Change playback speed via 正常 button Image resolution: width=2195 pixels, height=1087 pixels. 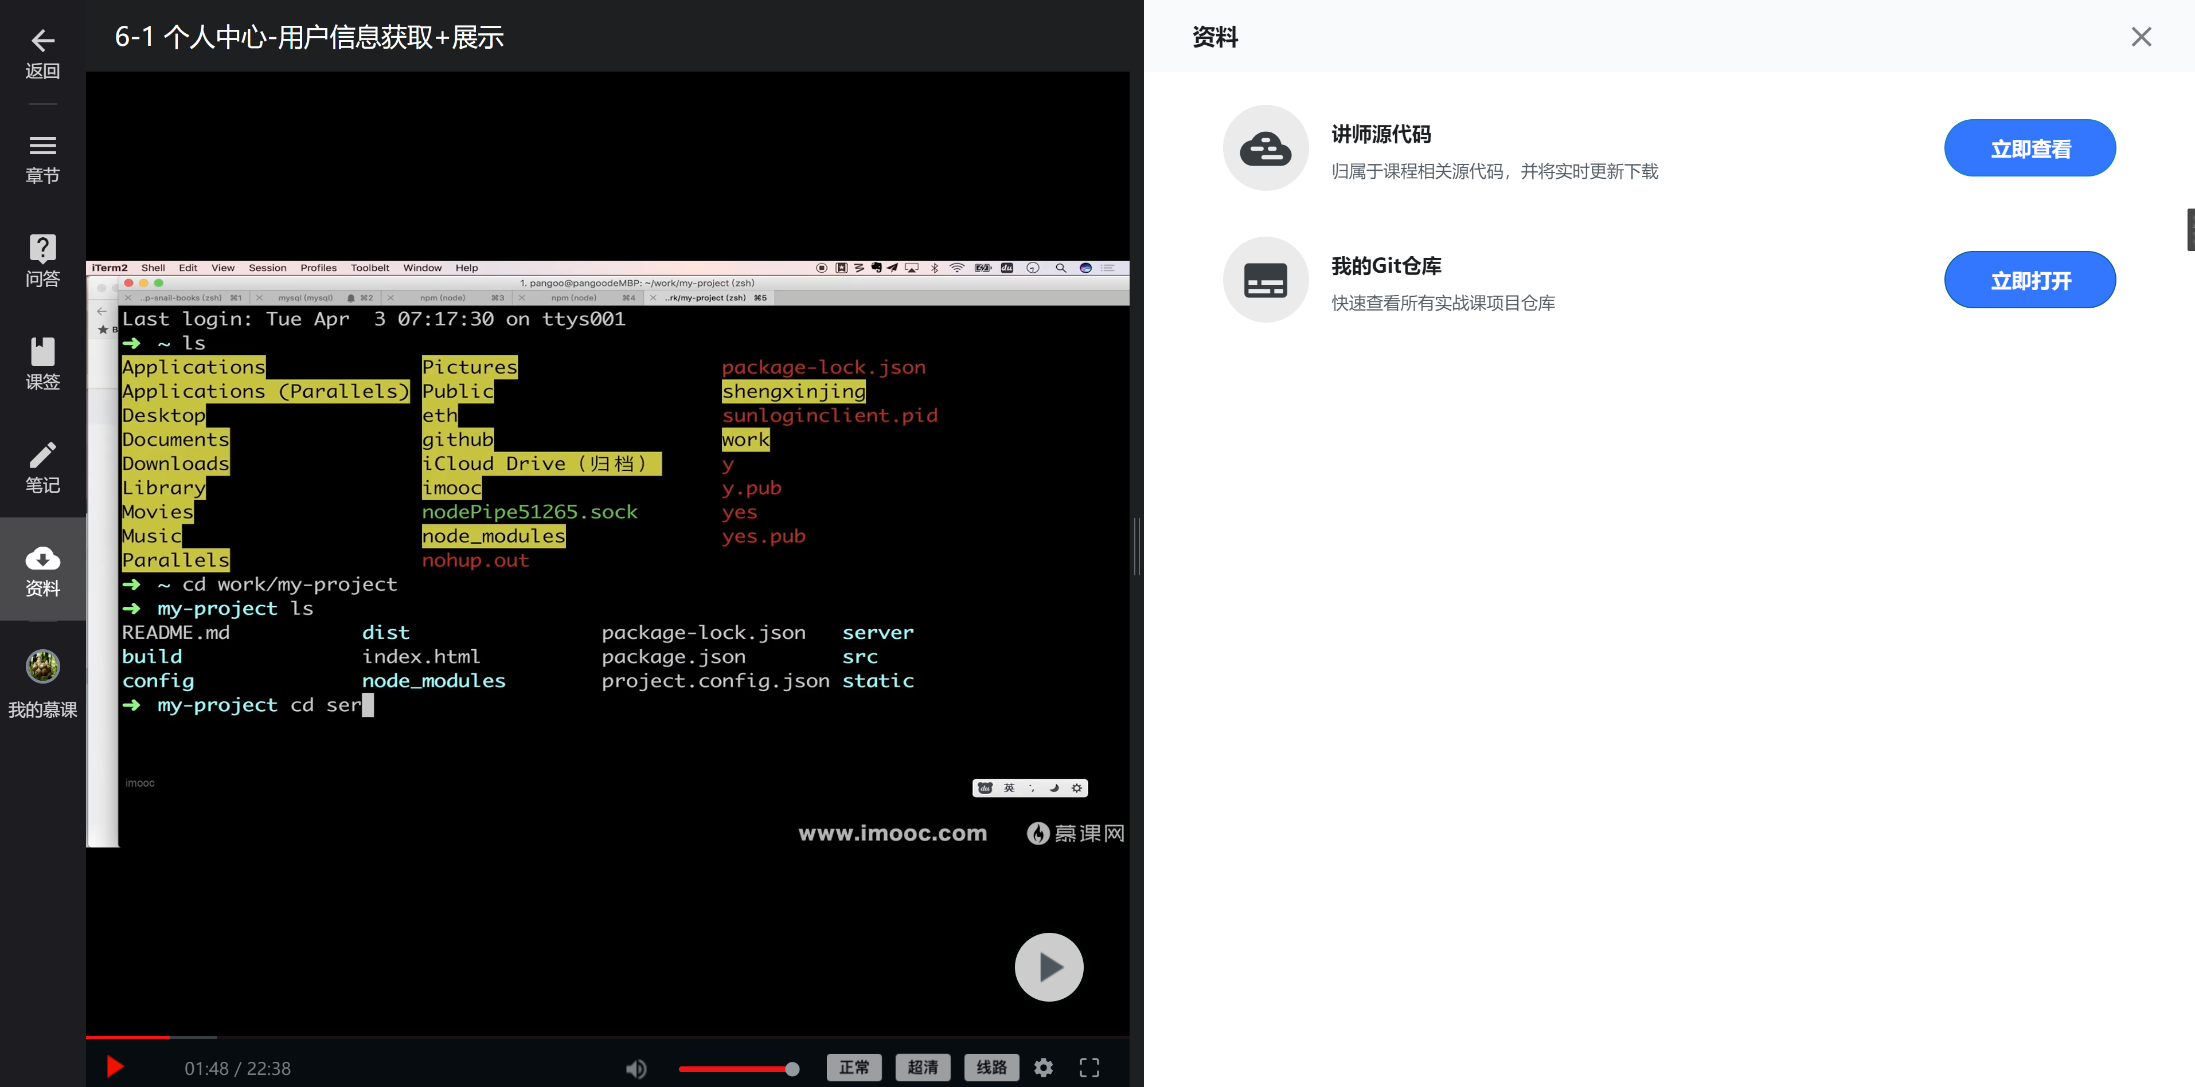[854, 1068]
